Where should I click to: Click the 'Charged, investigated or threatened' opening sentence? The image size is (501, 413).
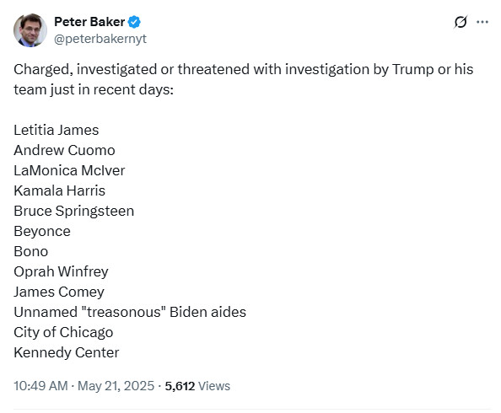(244, 79)
